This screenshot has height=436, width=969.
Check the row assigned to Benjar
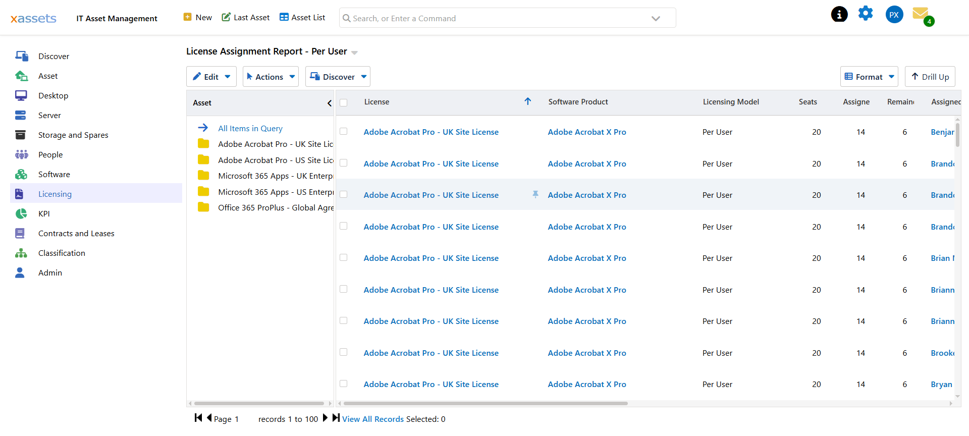(344, 131)
